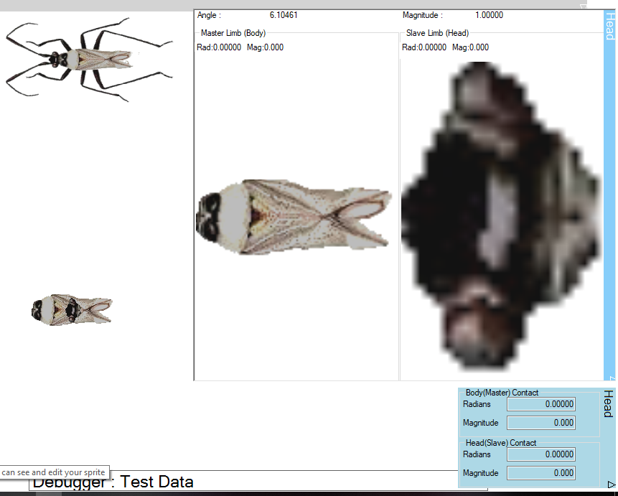Screen dimensions: 618x496
Task: Click the Angle label
Action: tap(210, 15)
